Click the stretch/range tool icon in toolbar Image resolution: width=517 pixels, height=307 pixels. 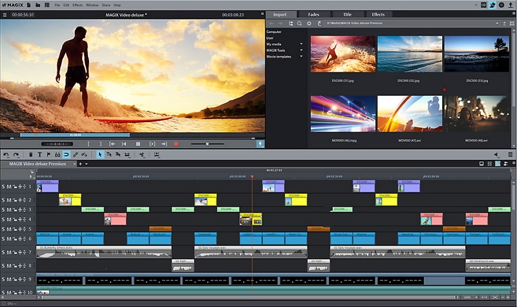[127, 154]
